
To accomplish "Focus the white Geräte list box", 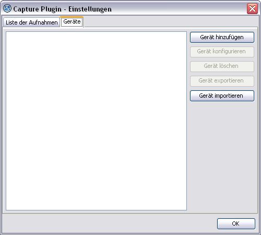I will tap(96, 121).
